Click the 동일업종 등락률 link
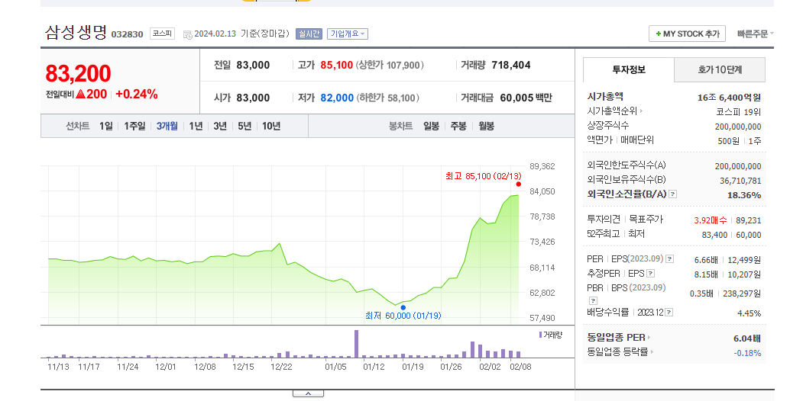 click(617, 351)
